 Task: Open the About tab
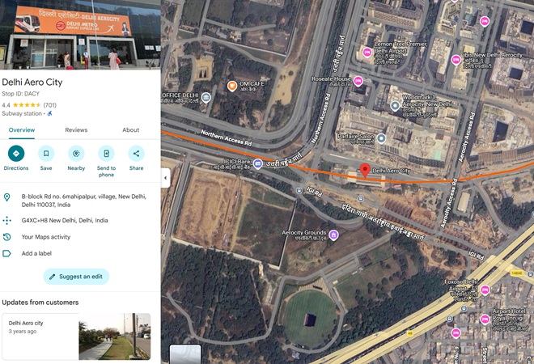coord(131,130)
